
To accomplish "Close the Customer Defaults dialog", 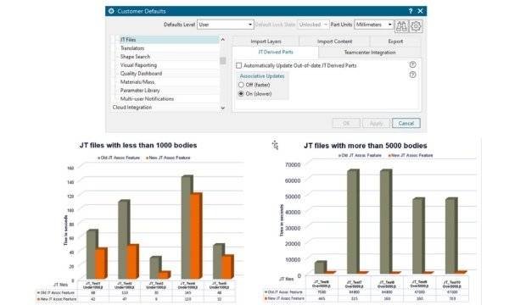I will (x=421, y=11).
